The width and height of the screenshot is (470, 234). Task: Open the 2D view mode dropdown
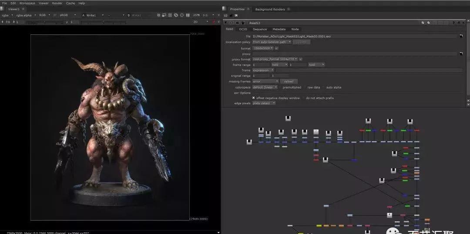[x=201, y=22]
